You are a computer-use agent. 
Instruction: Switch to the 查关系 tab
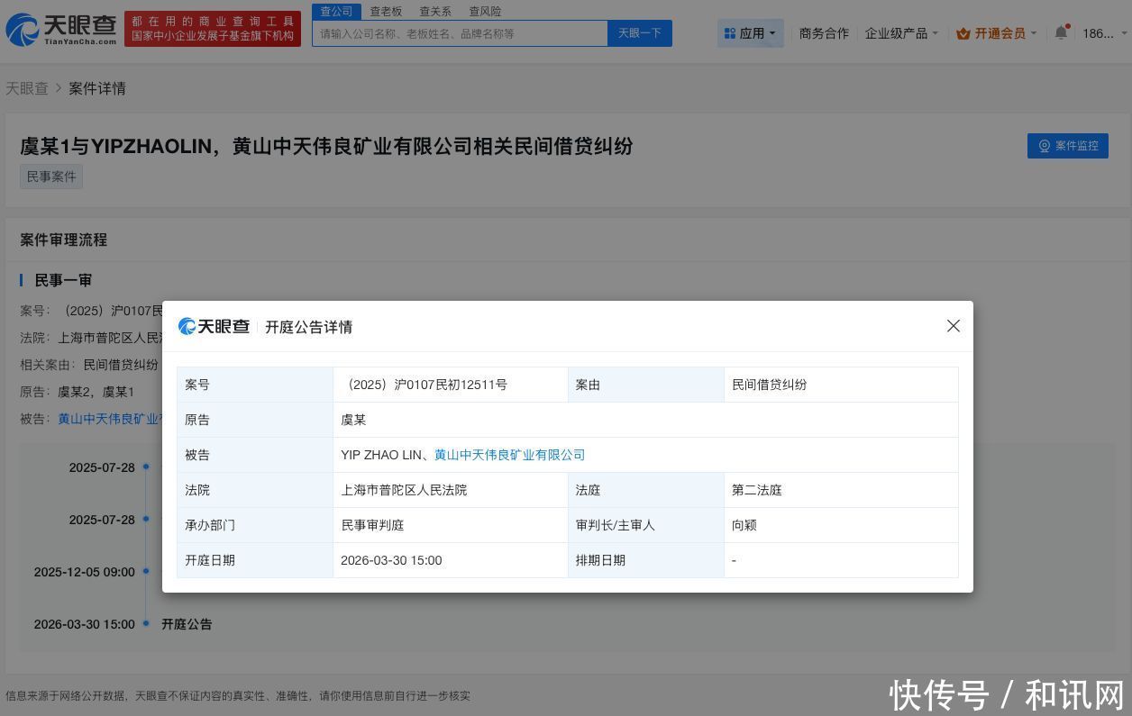click(x=435, y=11)
